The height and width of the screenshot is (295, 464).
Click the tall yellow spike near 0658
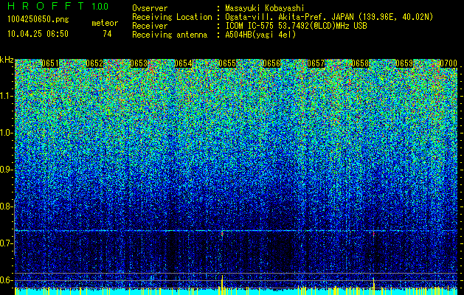click(374, 286)
